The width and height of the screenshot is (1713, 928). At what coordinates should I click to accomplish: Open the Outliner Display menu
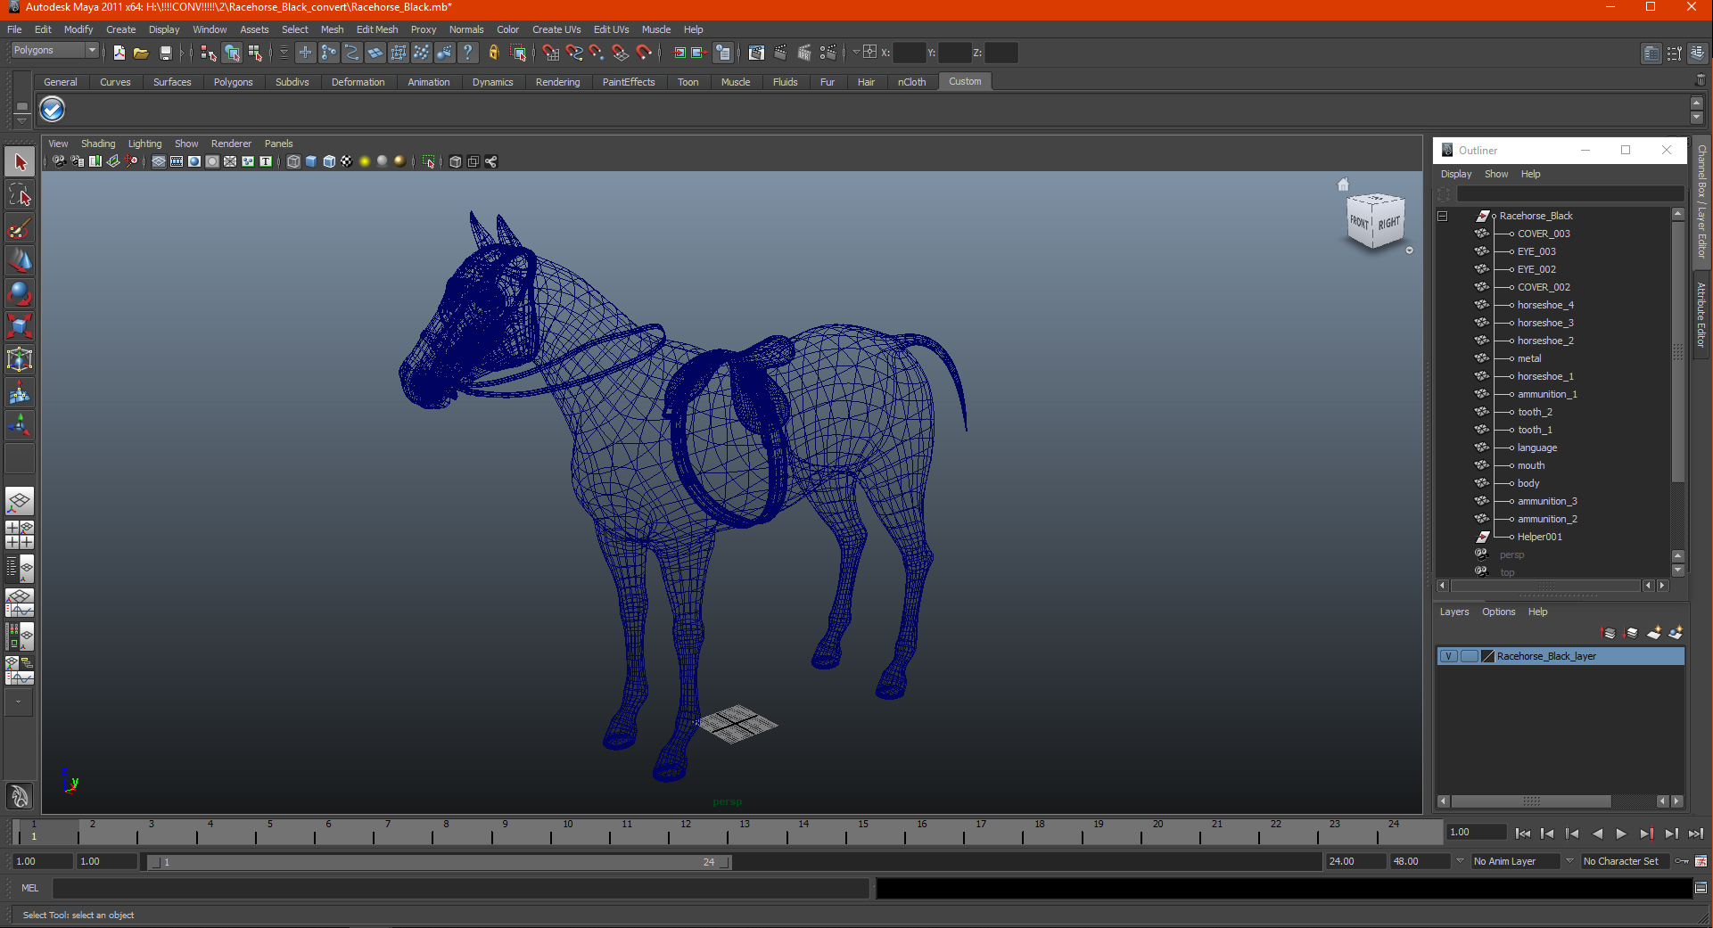pyautogui.click(x=1456, y=174)
